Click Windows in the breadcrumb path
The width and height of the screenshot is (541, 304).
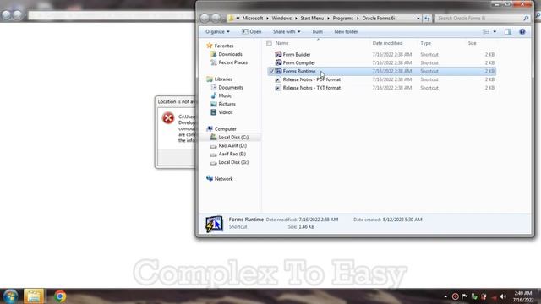pyautogui.click(x=281, y=19)
